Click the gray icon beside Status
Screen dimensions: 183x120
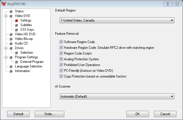(11, 11)
